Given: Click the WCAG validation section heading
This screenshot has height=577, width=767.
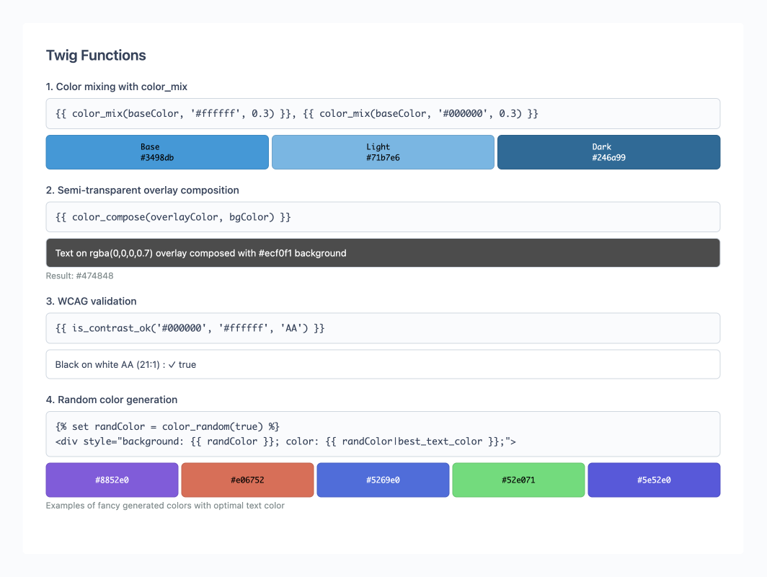Looking at the screenshot, I should click(91, 301).
